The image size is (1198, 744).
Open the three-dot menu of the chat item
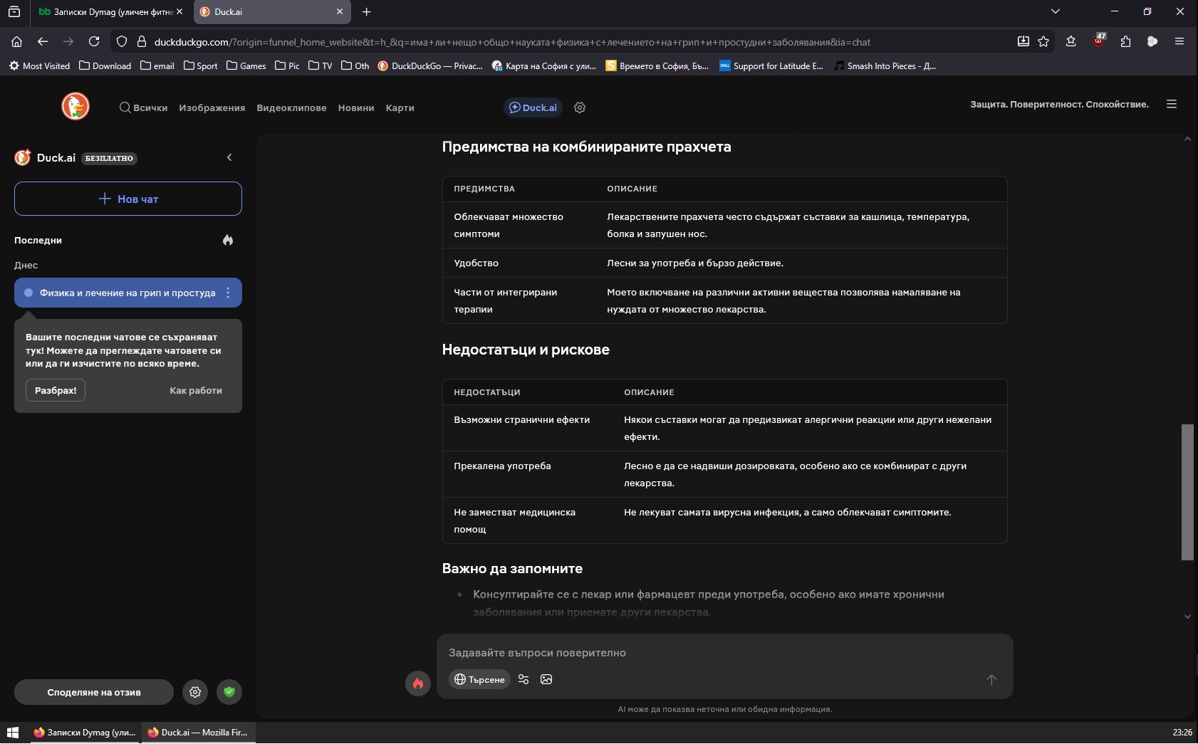(x=228, y=293)
